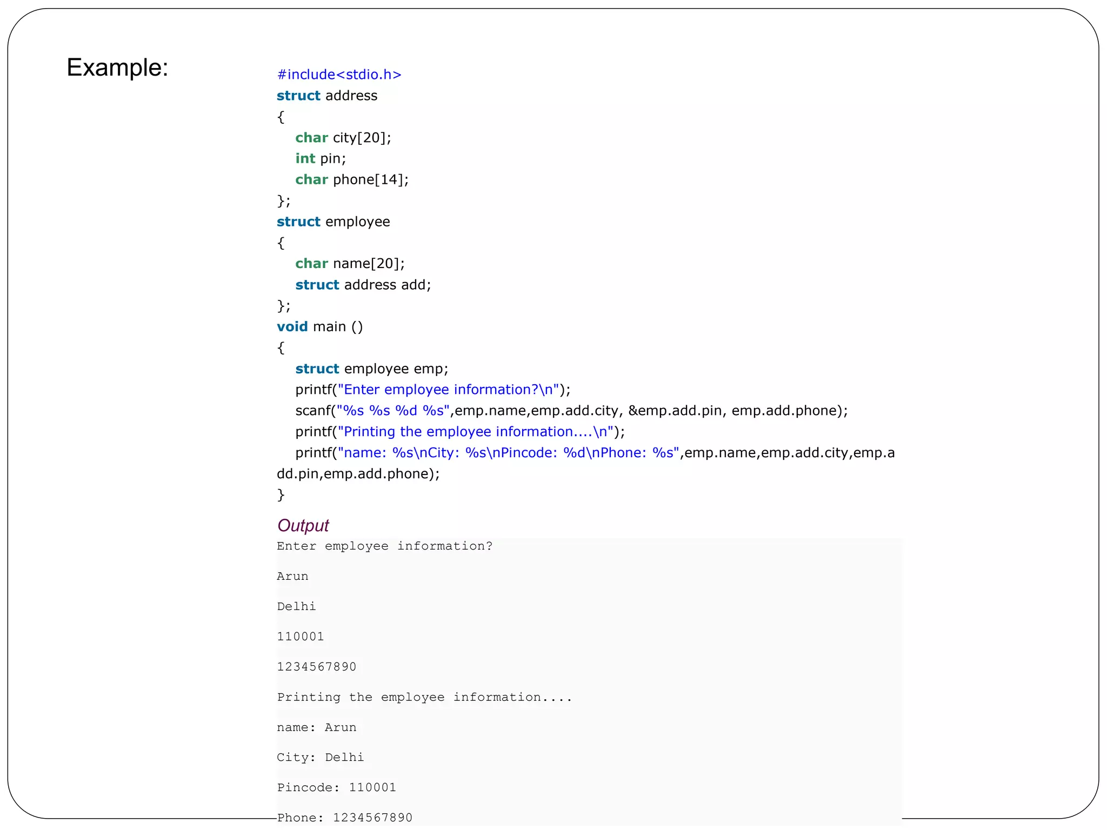The image size is (1107, 830).
Task: Click the 'Example:' heading text
Action: (x=117, y=68)
